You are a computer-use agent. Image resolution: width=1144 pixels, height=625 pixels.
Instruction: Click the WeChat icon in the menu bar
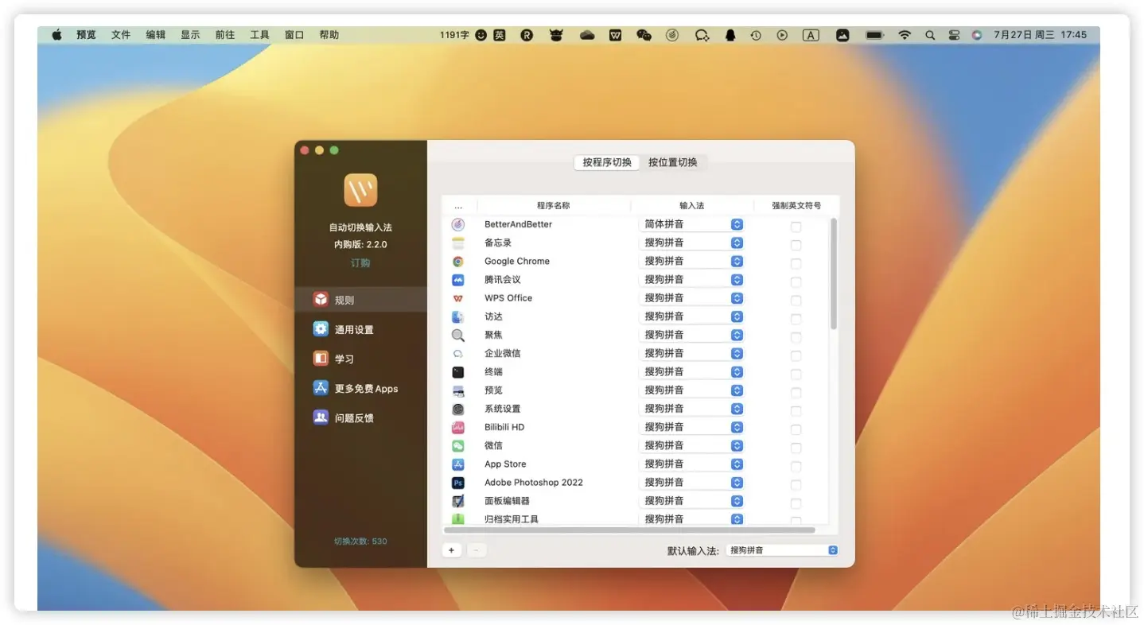coord(644,35)
